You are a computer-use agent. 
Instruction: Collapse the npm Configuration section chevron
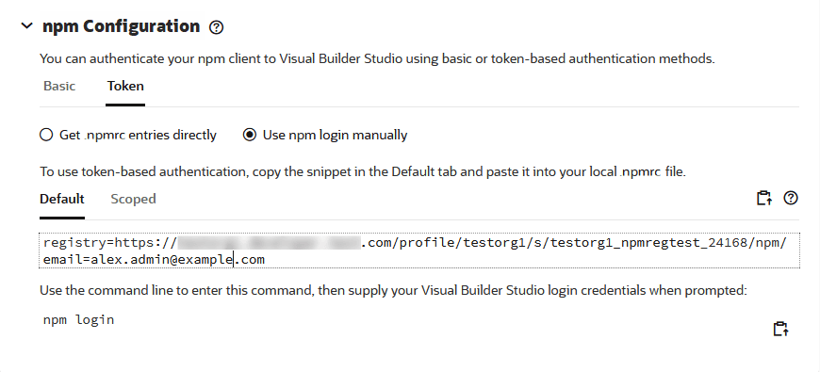[26, 26]
